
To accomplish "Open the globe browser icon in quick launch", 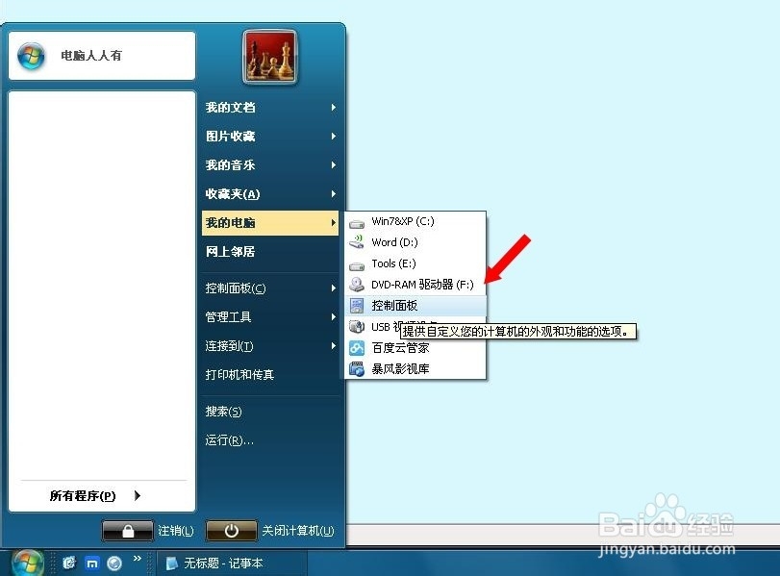I will (x=115, y=563).
